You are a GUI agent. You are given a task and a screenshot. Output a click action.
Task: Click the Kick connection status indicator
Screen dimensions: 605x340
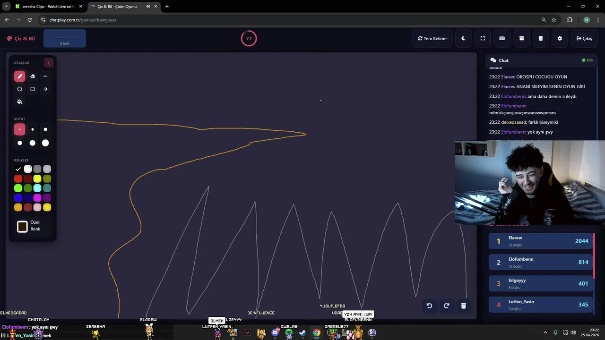click(x=588, y=60)
